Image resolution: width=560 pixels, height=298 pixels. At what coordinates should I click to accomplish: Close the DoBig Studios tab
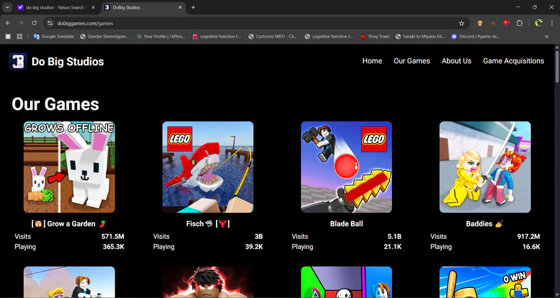180,7
